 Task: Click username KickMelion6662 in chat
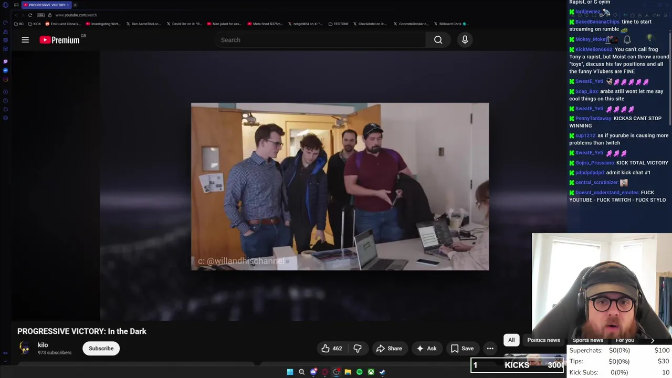594,49
